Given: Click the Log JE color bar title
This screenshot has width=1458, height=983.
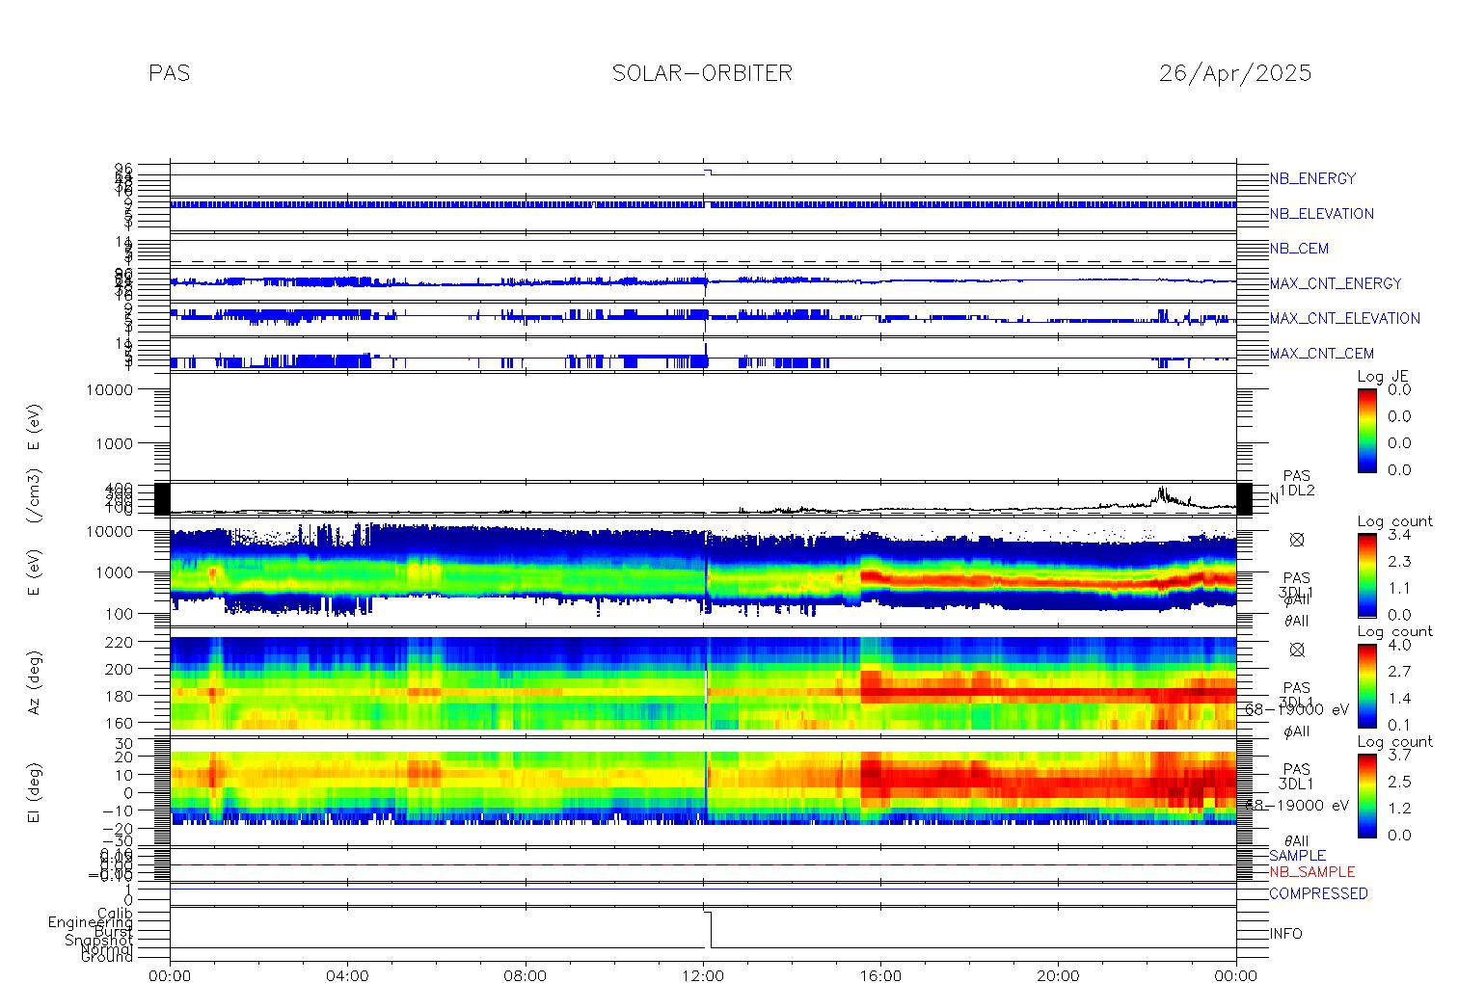Looking at the screenshot, I should (1383, 377).
